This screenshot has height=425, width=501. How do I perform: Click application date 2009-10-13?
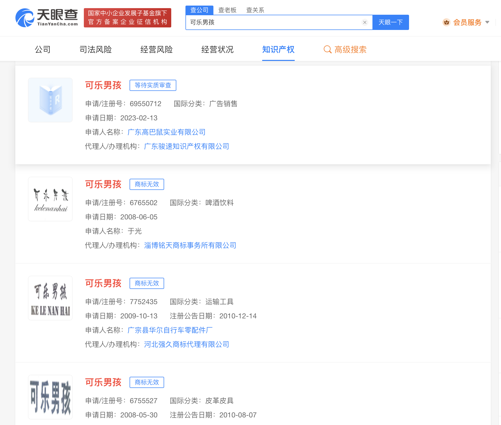139,316
